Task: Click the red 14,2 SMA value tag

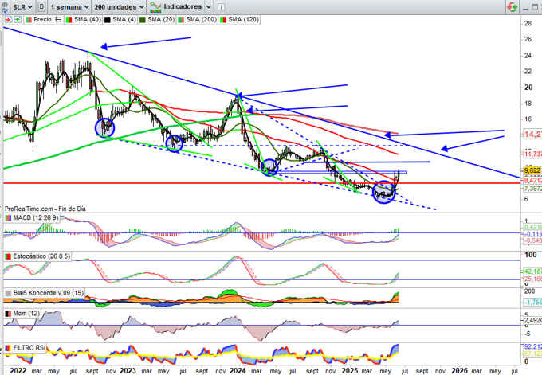Action: click(532, 134)
